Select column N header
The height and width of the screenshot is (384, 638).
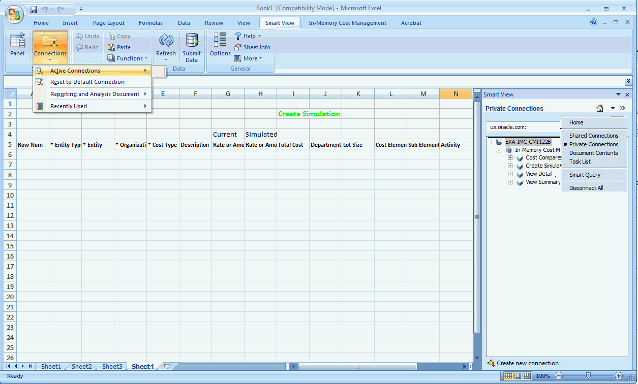455,93
